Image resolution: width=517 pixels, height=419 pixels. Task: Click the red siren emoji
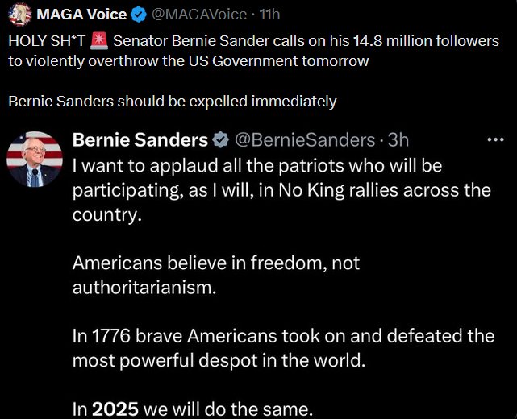(99, 41)
